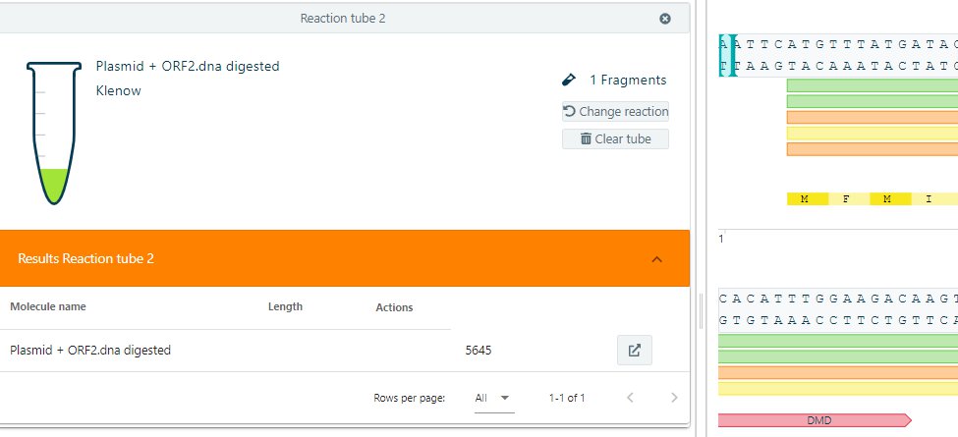Click the M amino acid translation block
The height and width of the screenshot is (437, 958).
tap(804, 199)
